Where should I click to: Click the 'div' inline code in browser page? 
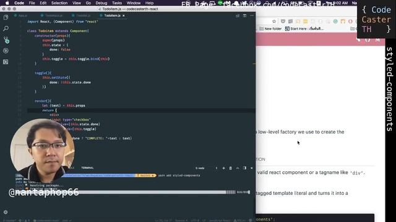356,173
